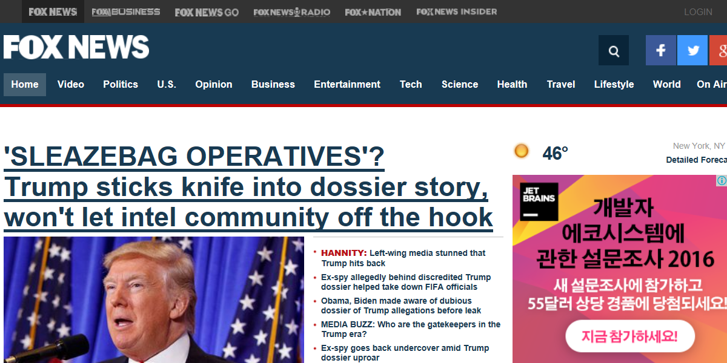Viewport: 727px width, 363px height.
Task: Go to the Health section
Action: point(512,85)
